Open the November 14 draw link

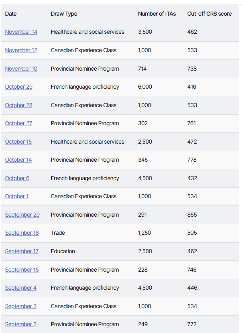pyautogui.click(x=21, y=32)
